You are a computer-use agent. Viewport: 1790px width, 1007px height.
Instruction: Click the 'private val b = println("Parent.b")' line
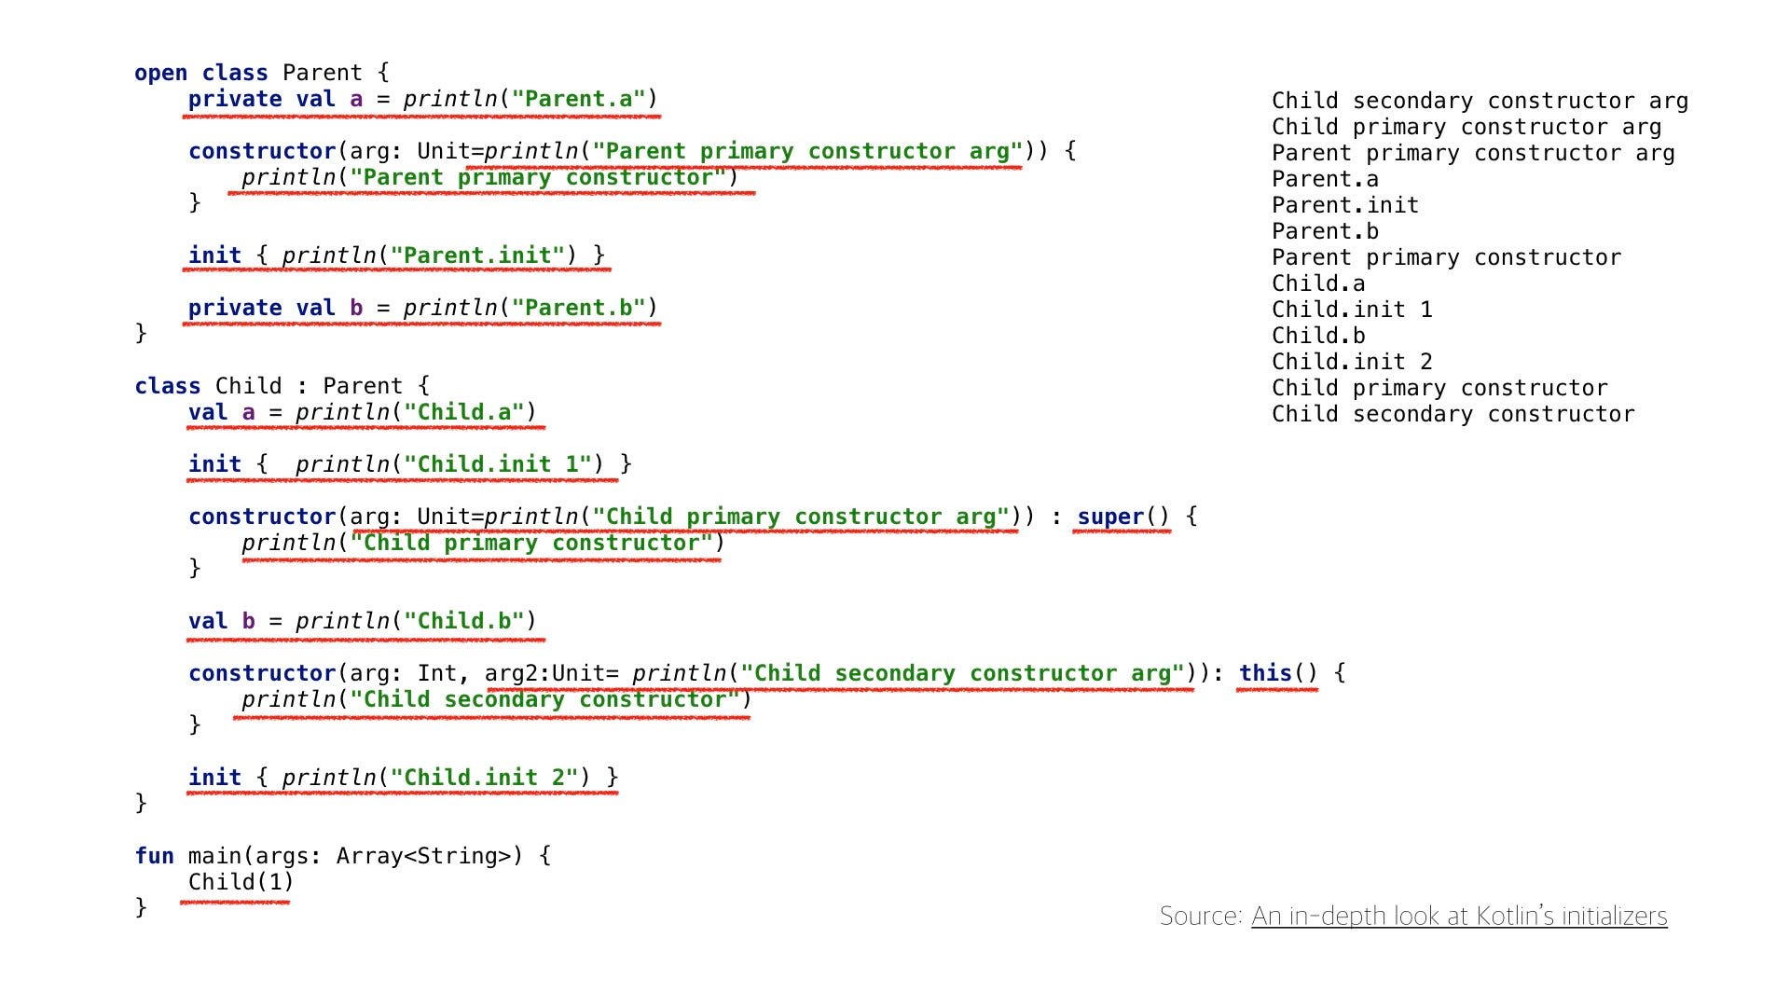click(x=422, y=308)
